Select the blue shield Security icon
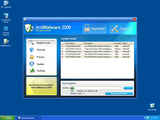 (x=31, y=50)
